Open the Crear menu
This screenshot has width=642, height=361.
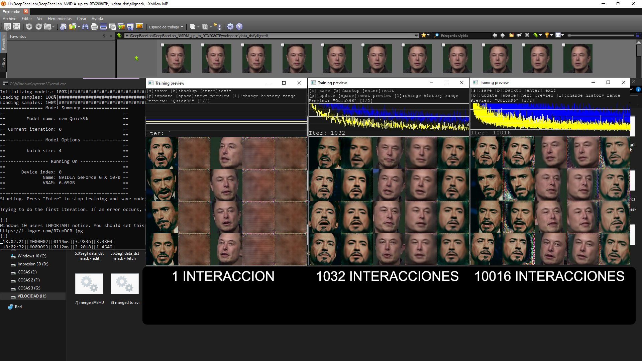click(x=82, y=19)
